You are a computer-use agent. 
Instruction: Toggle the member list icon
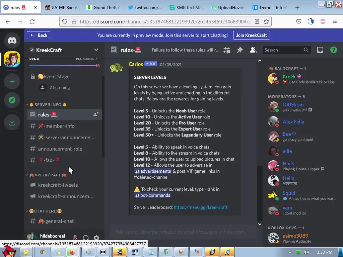253,50
